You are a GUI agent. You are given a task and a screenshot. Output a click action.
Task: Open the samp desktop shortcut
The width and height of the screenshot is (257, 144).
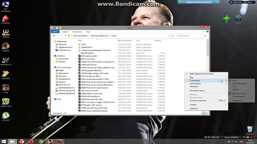click(6, 89)
